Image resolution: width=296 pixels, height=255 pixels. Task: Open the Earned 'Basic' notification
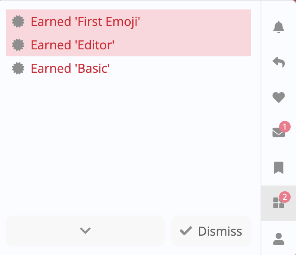pos(128,68)
